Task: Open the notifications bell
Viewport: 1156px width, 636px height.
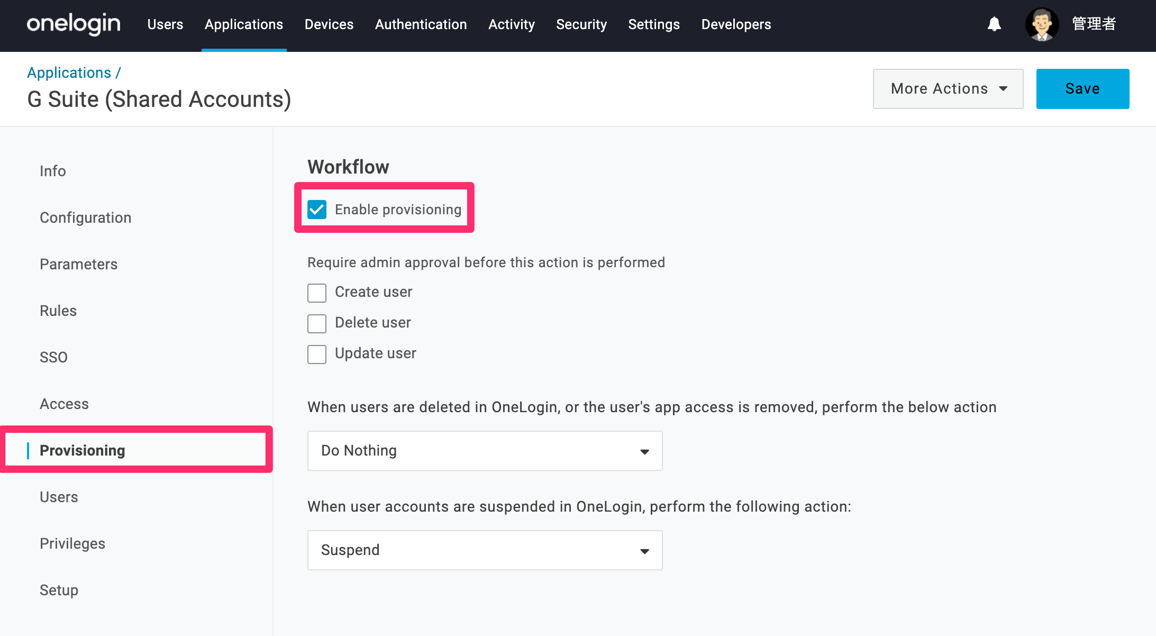Action: pos(994,24)
